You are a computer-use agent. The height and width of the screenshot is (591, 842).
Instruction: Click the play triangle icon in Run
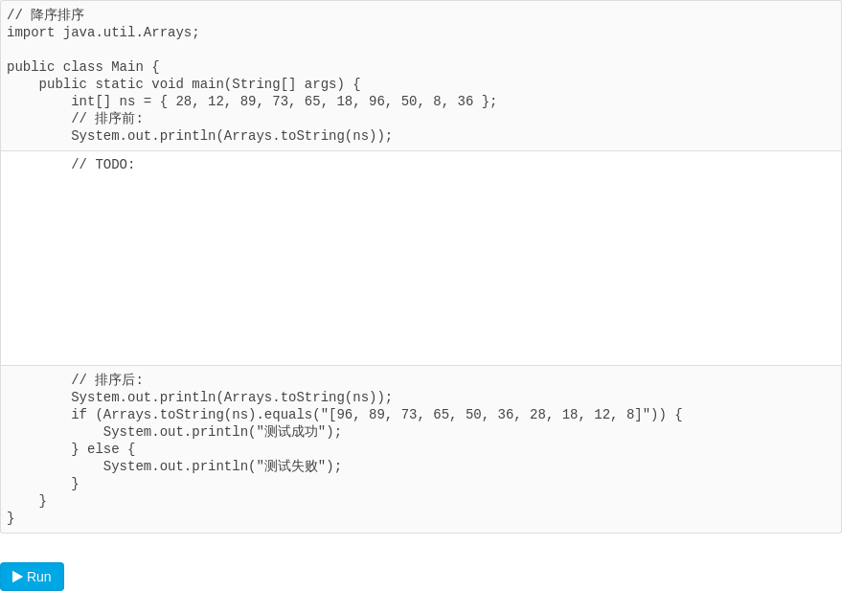[x=17, y=577]
